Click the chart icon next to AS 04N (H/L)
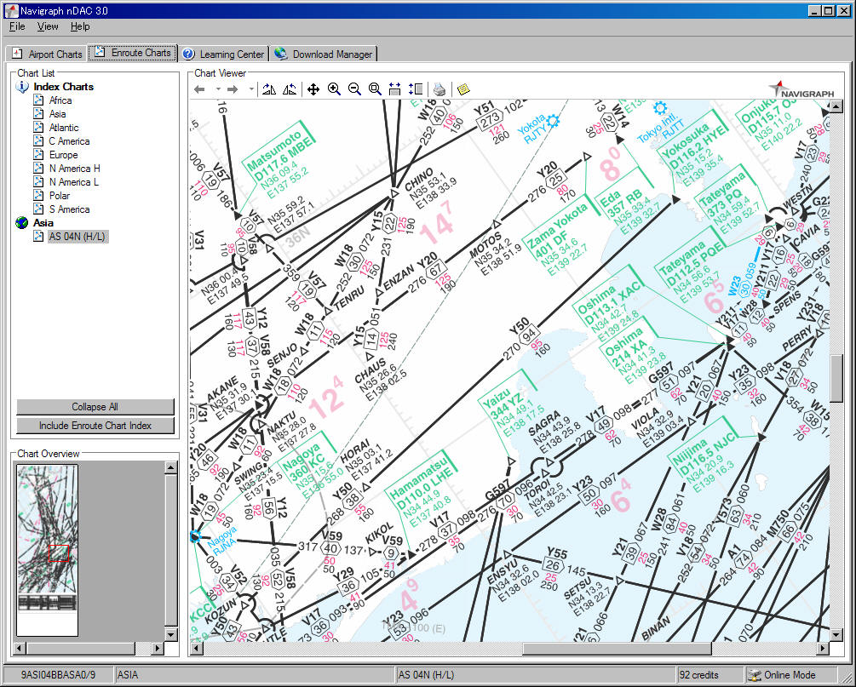Image resolution: width=856 pixels, height=687 pixels. coord(38,236)
